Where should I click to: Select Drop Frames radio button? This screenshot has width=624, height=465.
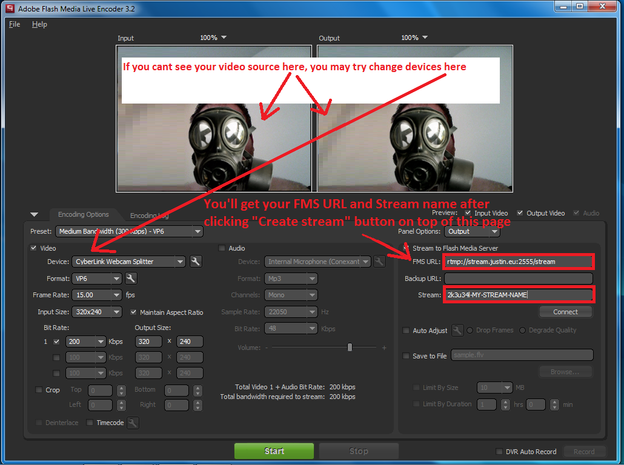(470, 330)
